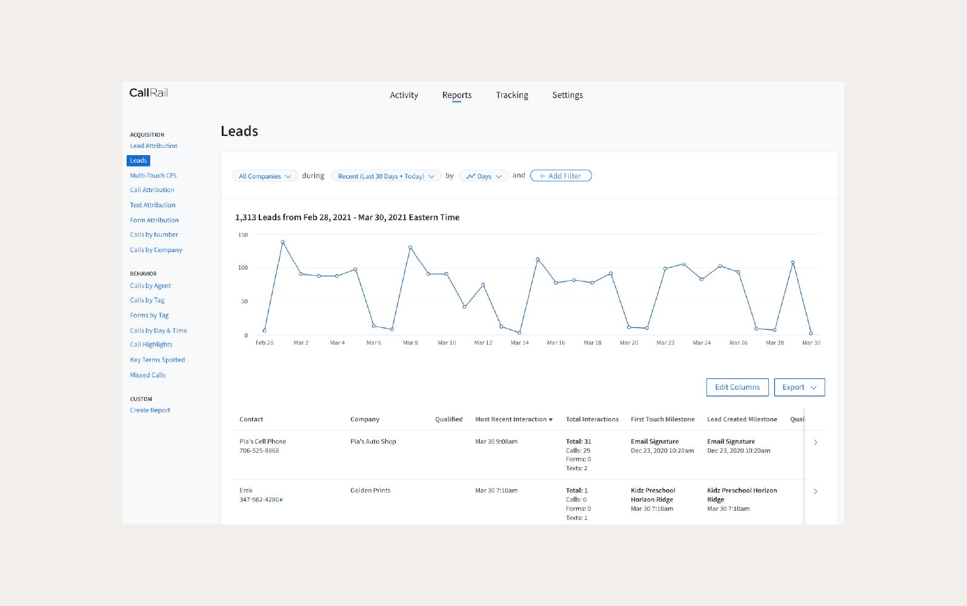Click Create Report under Custom
Viewport: 967px width, 606px height.
[x=150, y=410]
